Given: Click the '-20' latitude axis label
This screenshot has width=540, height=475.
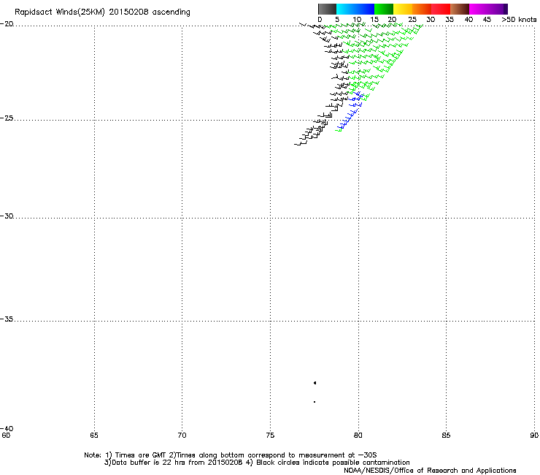Looking at the screenshot, I should click(7, 24).
